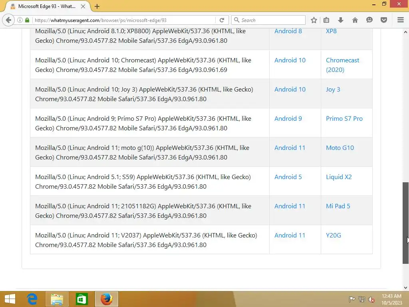
Task: Open the Android 9 link
Action: click(288, 119)
